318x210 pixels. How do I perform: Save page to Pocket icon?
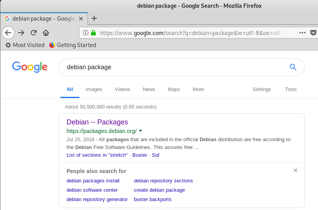313,32
